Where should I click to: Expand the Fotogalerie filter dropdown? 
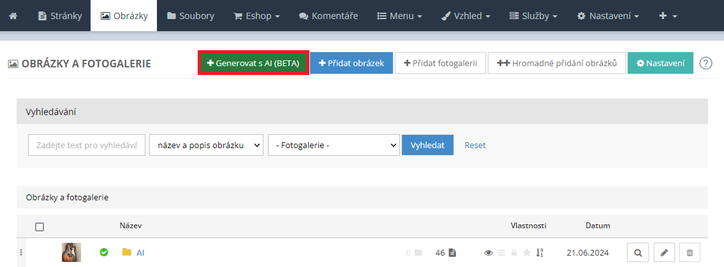(x=334, y=145)
